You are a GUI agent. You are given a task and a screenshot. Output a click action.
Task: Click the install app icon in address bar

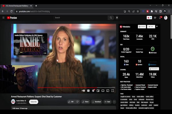[x=125, y=11]
